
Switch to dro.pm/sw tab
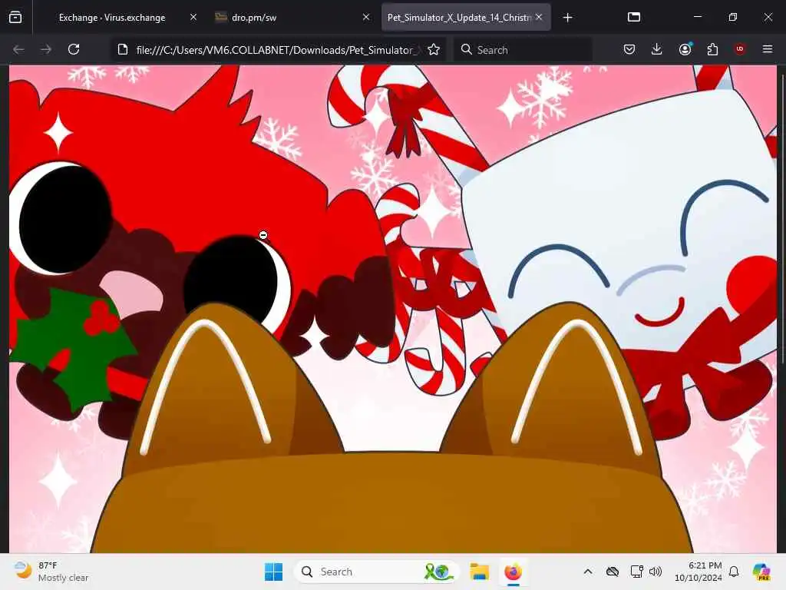pos(253,18)
